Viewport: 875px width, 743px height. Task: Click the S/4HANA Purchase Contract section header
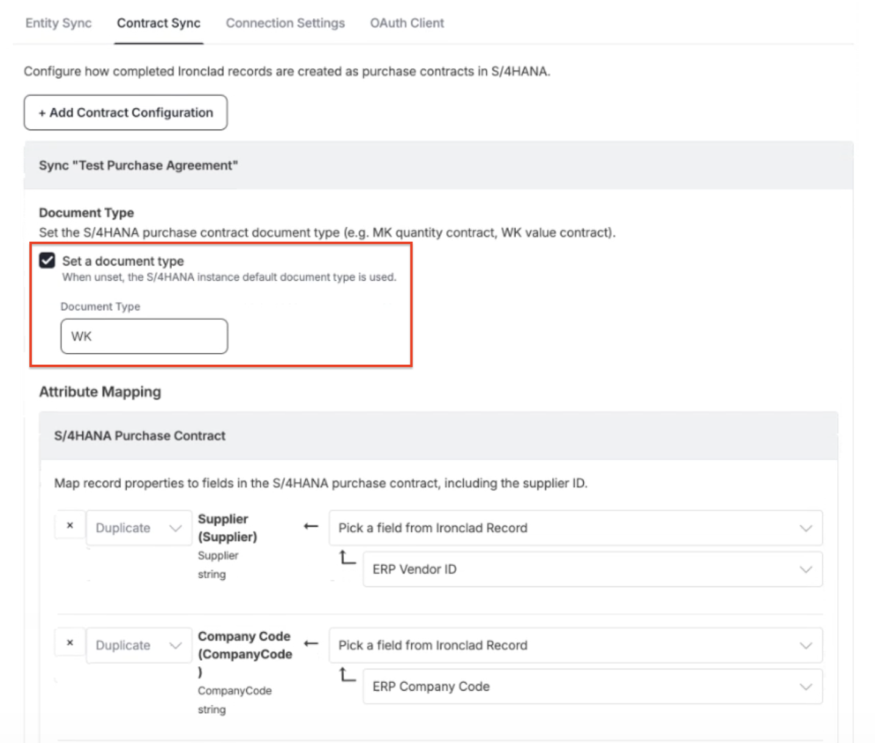pos(439,436)
